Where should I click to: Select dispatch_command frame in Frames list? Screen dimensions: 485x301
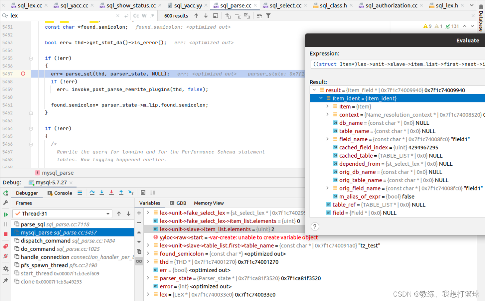point(72,241)
